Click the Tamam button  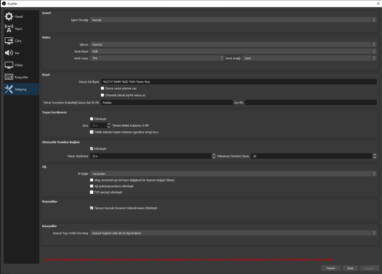coord(331,268)
